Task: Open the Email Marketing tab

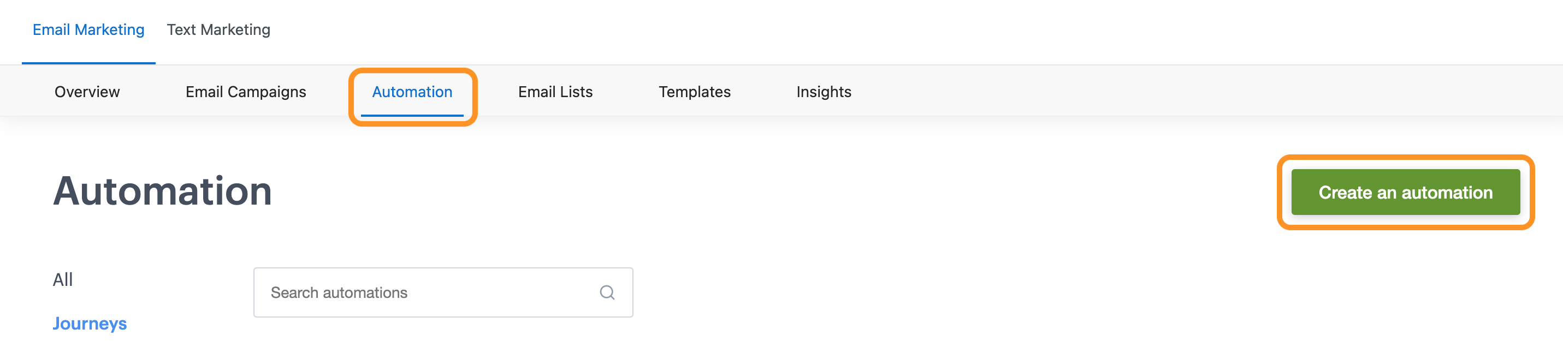Action: pyautogui.click(x=88, y=29)
